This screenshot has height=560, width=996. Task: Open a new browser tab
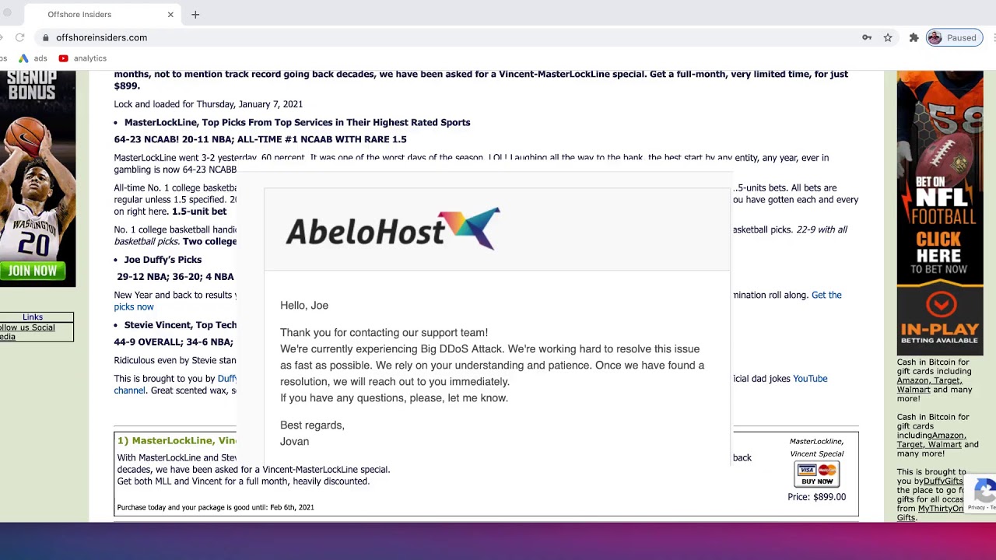coord(195,14)
